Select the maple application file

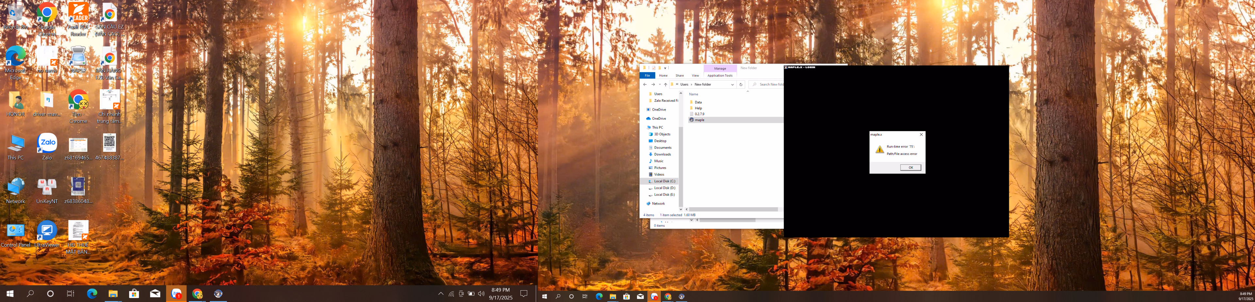[700, 120]
